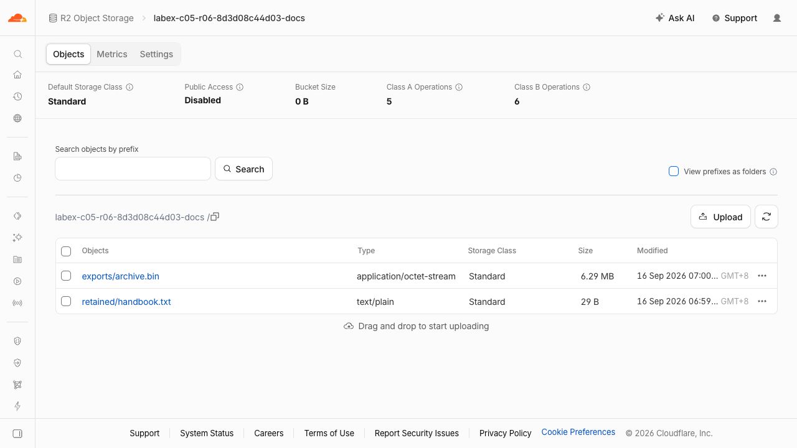Select the retained/handbook.txt row checkbox
The image size is (797, 448).
(x=66, y=301)
